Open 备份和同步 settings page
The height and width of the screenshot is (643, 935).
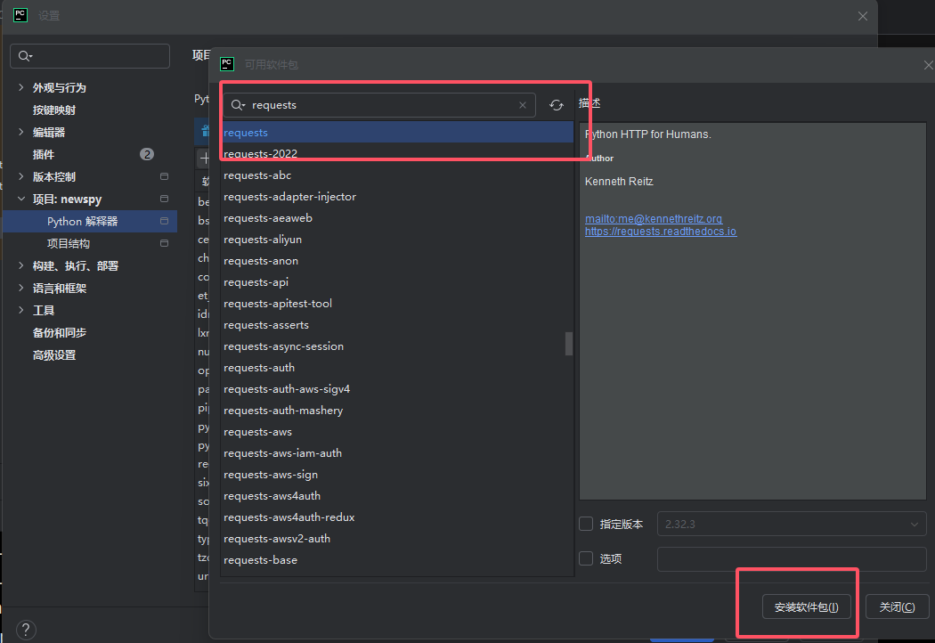(60, 333)
